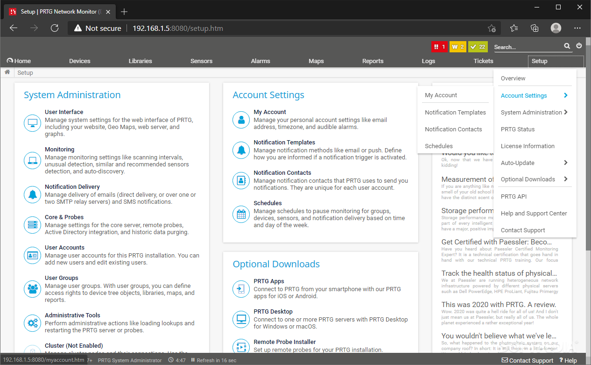Click the Monitoring laptop icon
This screenshot has width=591, height=365.
pos(33,161)
